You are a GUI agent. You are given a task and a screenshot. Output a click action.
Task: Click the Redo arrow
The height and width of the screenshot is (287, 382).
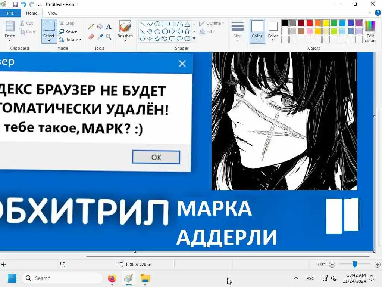[x=31, y=4]
